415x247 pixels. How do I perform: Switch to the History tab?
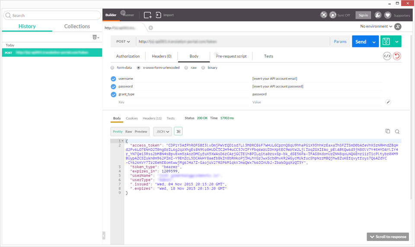click(x=27, y=26)
